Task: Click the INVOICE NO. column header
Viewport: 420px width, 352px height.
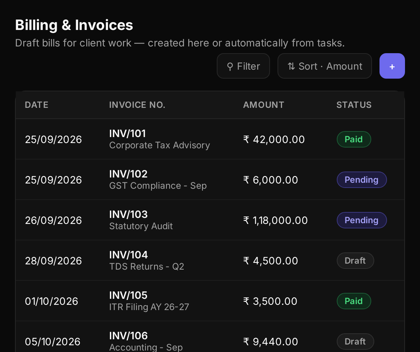Action: point(137,105)
